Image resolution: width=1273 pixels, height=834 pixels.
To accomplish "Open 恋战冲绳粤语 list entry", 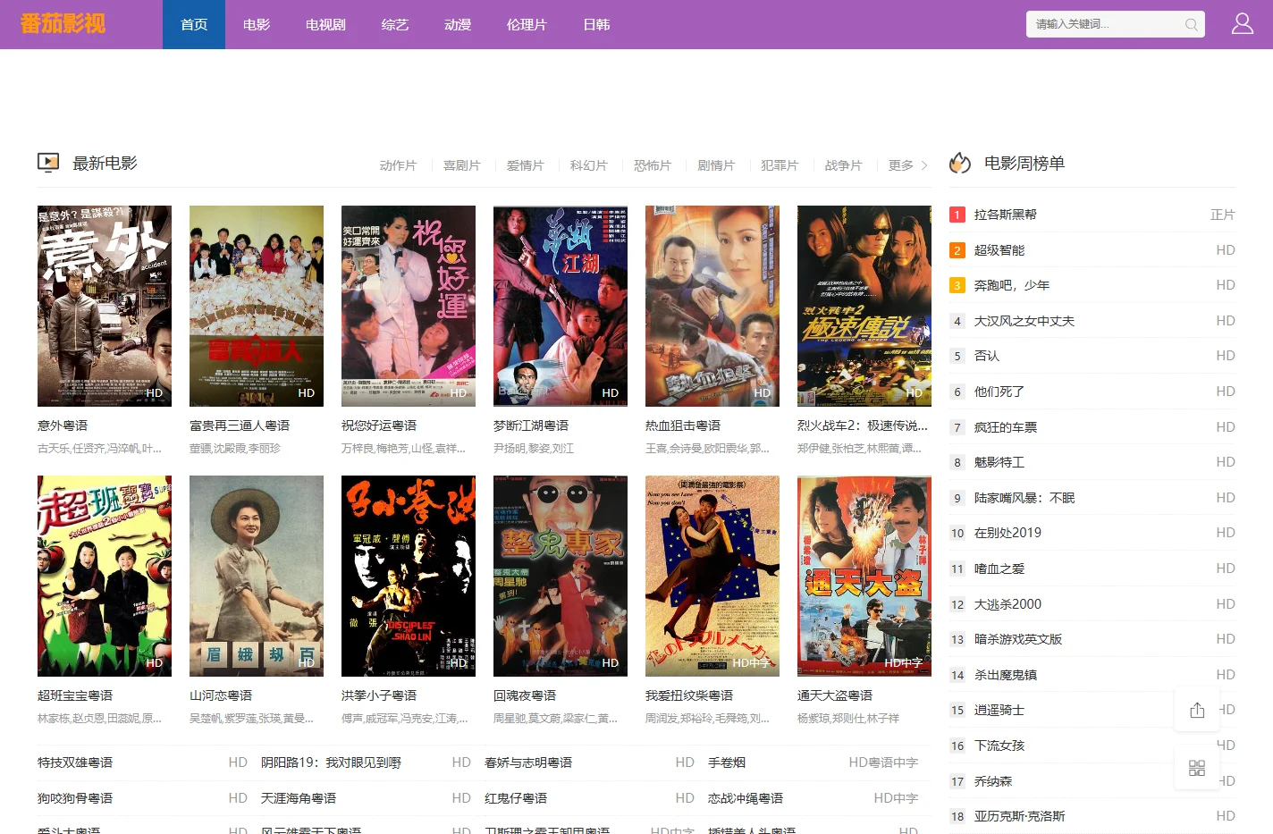I will (x=746, y=798).
